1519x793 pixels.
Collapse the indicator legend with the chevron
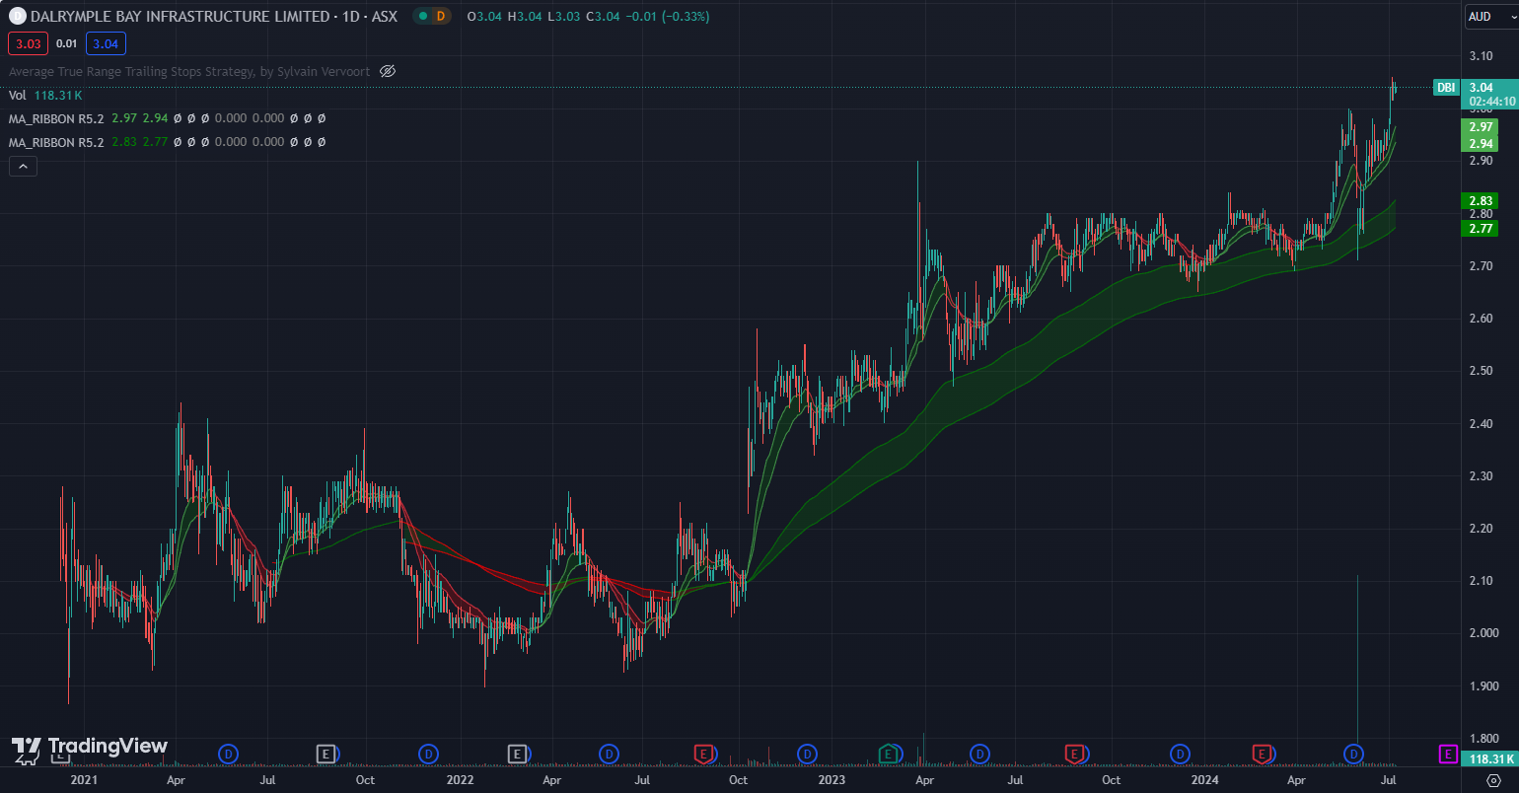[x=23, y=167]
